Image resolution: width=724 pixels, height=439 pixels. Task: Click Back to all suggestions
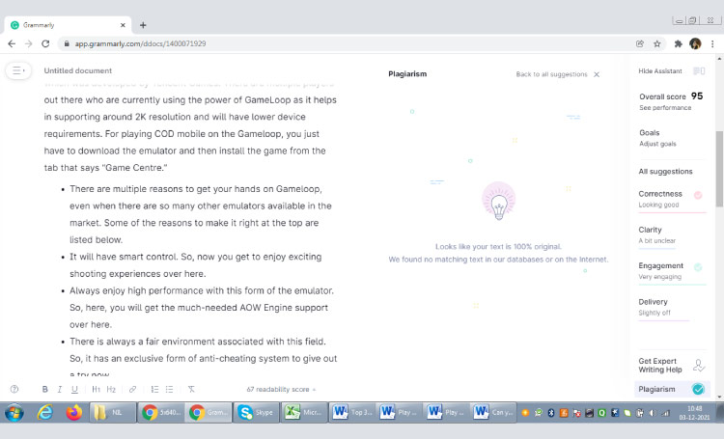click(x=551, y=74)
